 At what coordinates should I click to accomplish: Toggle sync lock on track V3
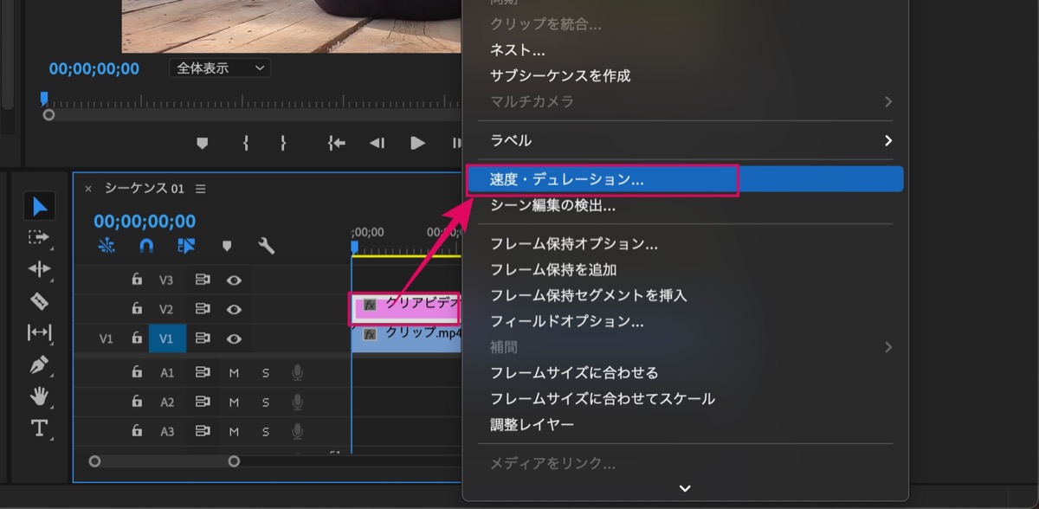tap(203, 280)
